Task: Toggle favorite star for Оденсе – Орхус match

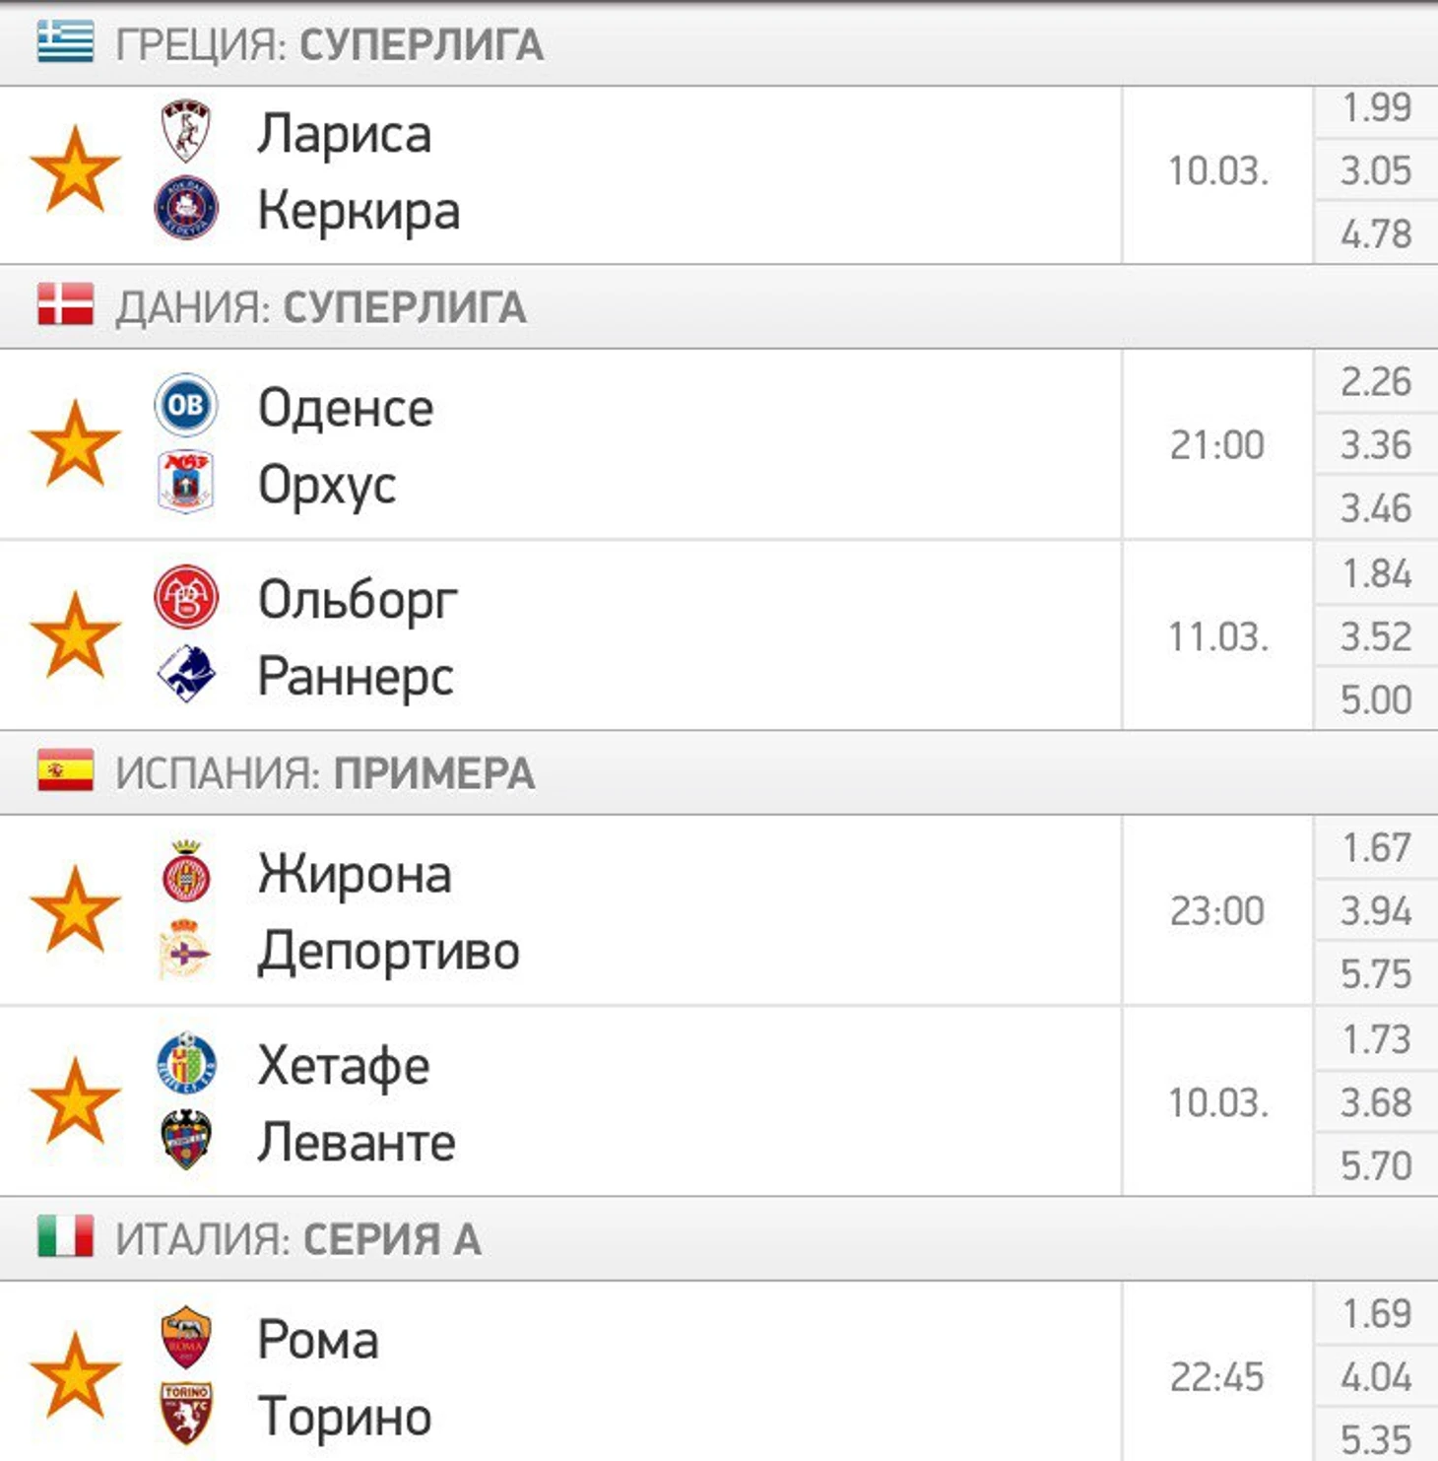Action: 75,444
